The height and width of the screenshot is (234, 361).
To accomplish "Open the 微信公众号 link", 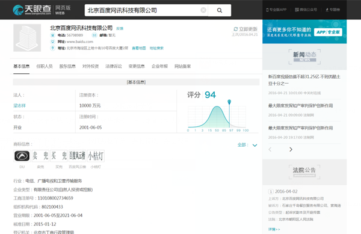I will click(x=306, y=10).
